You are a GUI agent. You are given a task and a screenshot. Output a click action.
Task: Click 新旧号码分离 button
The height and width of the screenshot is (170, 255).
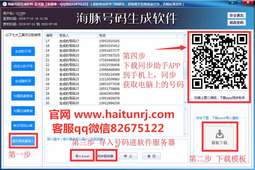click(x=23, y=125)
